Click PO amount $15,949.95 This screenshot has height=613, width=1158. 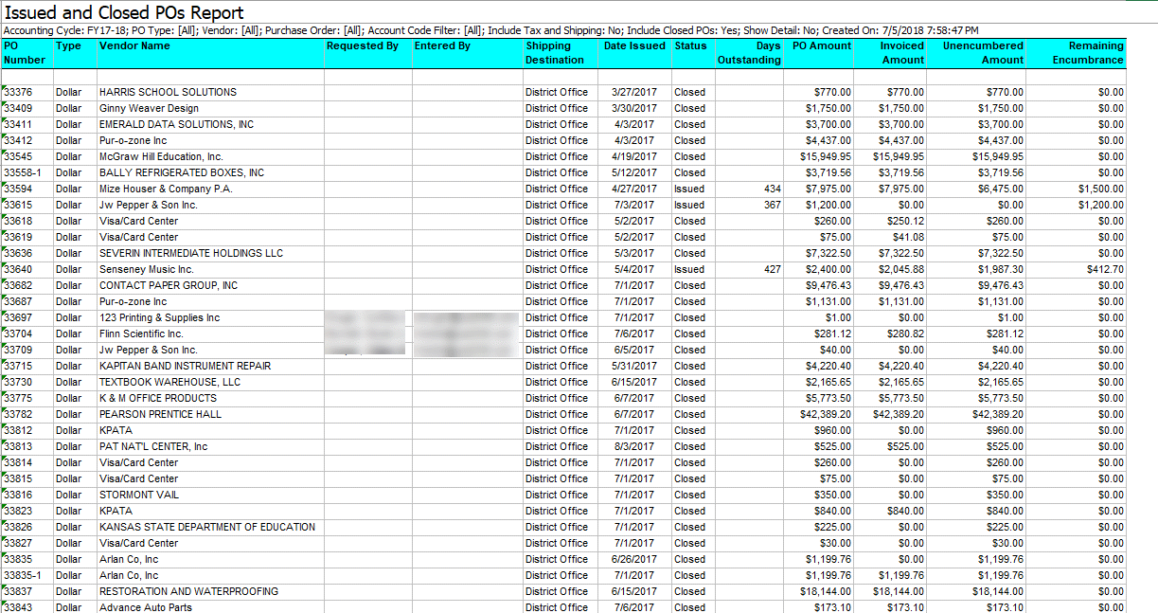(x=826, y=157)
